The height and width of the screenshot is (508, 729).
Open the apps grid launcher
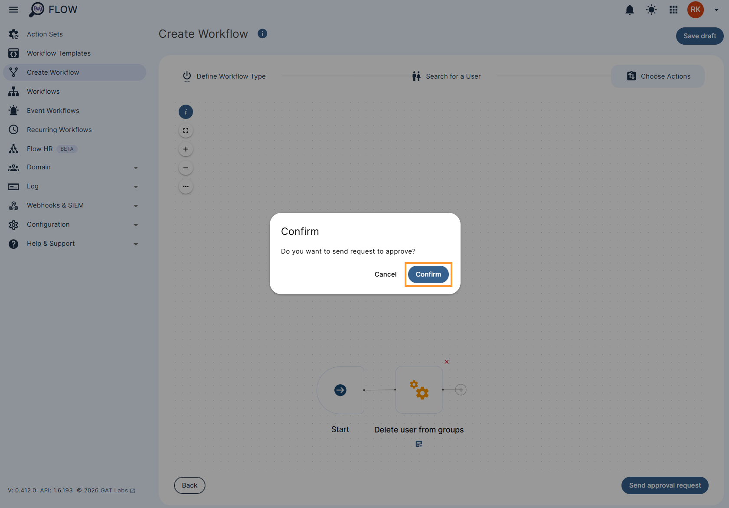tap(673, 10)
